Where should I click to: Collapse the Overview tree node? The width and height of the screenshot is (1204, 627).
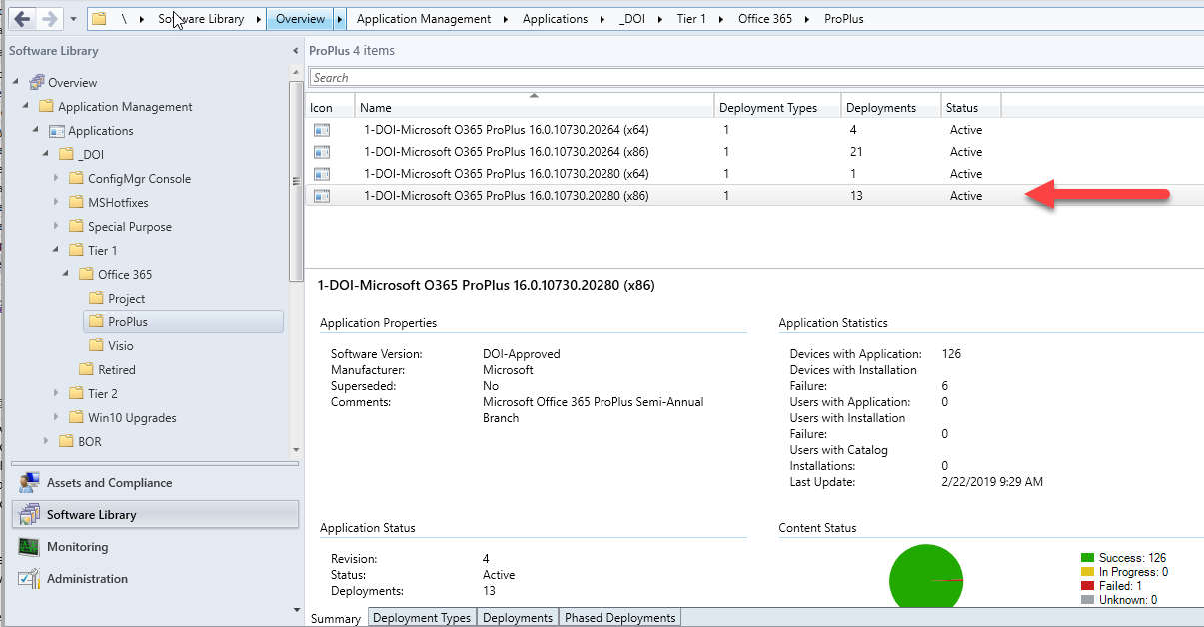coord(16,82)
